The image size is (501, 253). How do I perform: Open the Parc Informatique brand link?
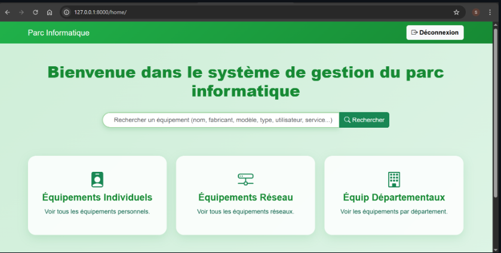(59, 33)
